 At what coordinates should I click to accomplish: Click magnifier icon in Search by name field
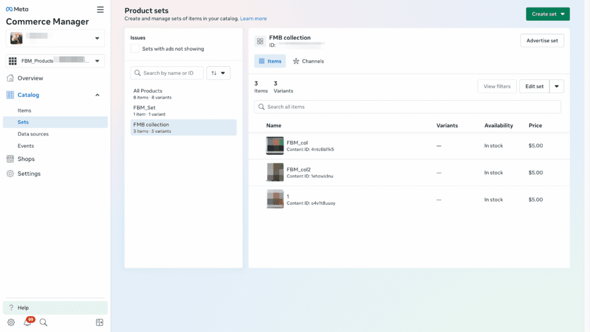point(137,73)
